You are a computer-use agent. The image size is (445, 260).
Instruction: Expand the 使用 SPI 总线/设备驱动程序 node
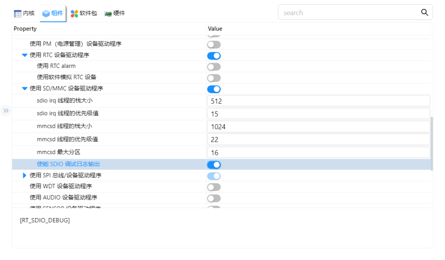(24, 175)
